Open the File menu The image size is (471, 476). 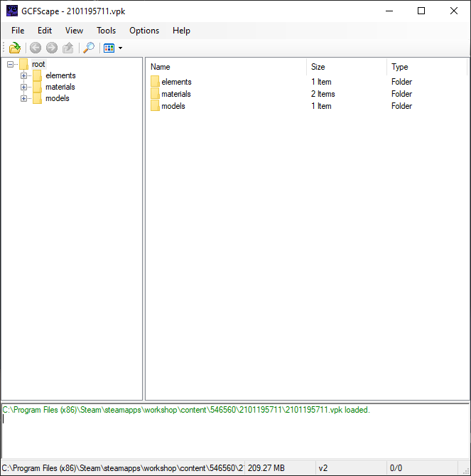click(x=18, y=31)
